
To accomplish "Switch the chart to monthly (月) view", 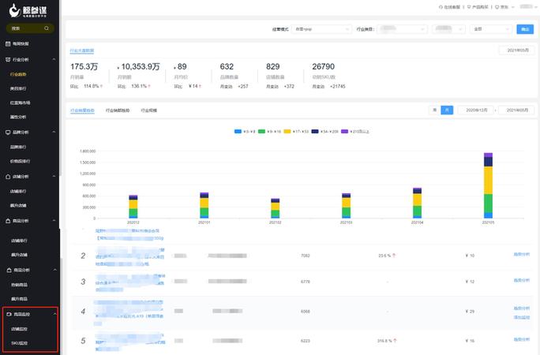I will [x=447, y=110].
